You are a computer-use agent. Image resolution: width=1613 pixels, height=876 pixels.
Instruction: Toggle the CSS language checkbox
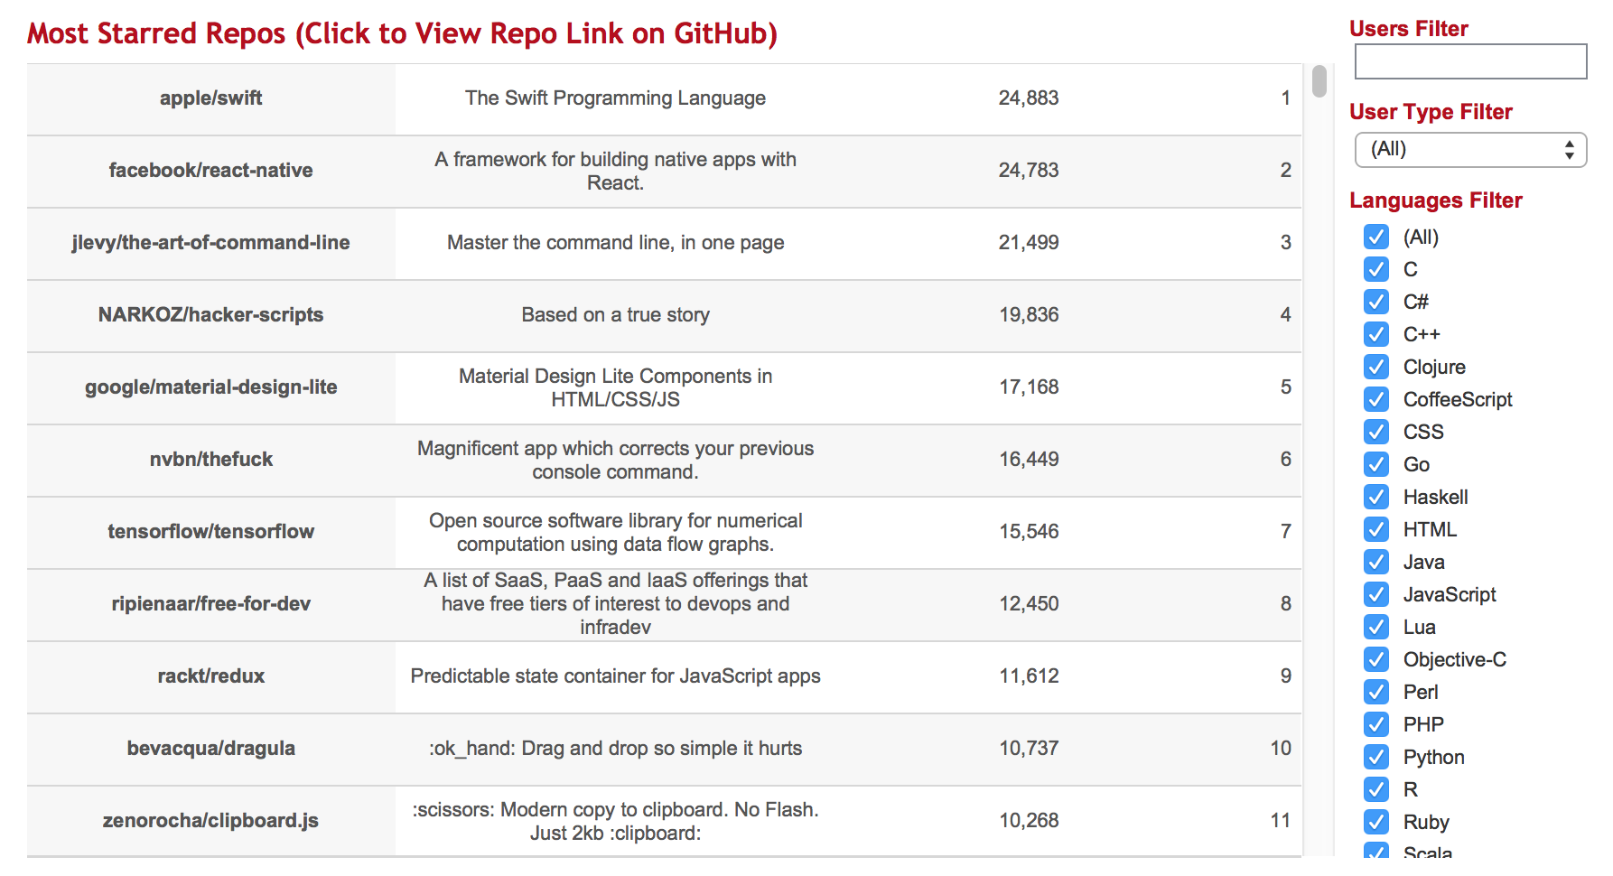[x=1376, y=432]
